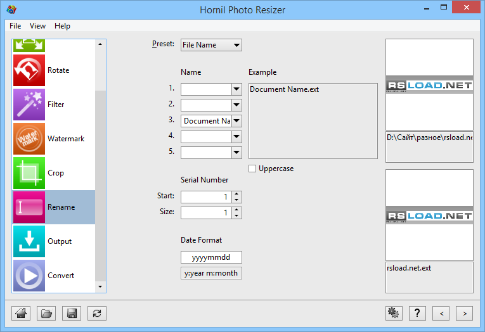Go to next step with > button
Screen dimensions: 485x332
click(465, 314)
